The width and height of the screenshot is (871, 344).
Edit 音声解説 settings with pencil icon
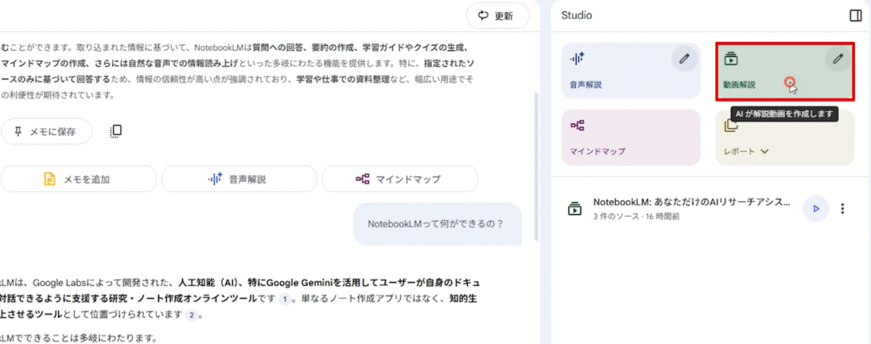(x=684, y=59)
